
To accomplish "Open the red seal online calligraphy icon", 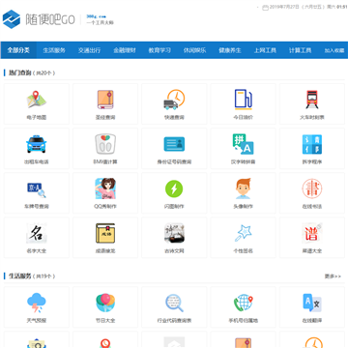I will (x=312, y=188).
